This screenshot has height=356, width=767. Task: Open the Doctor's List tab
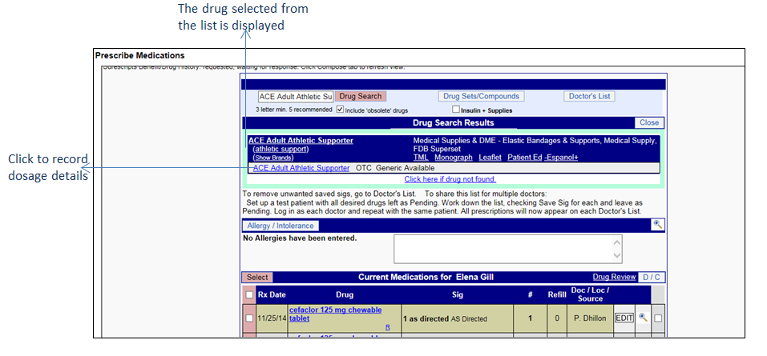tap(590, 96)
